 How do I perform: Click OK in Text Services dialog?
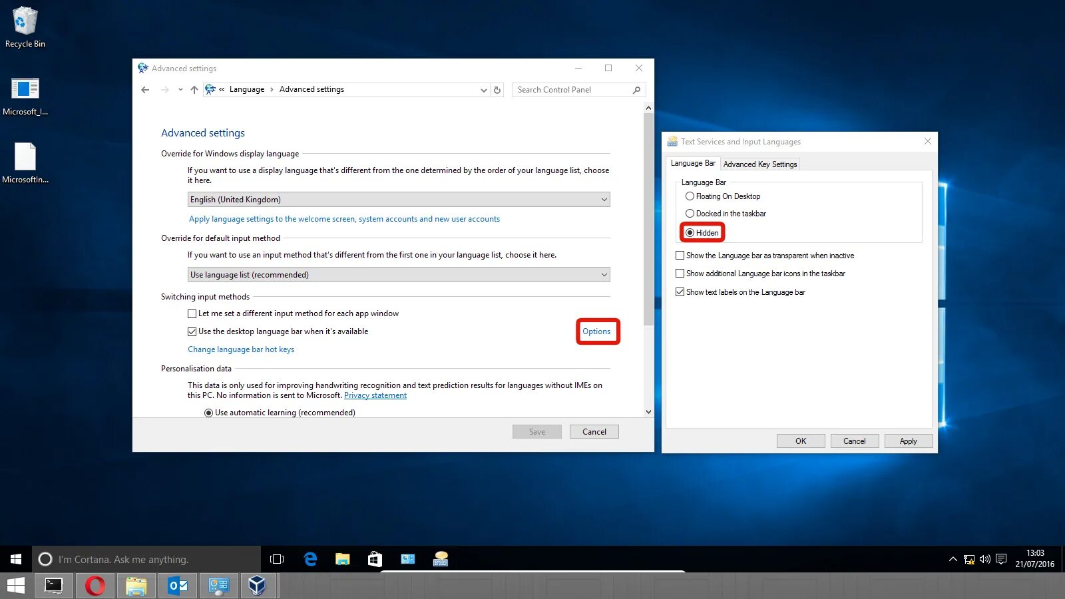801,441
